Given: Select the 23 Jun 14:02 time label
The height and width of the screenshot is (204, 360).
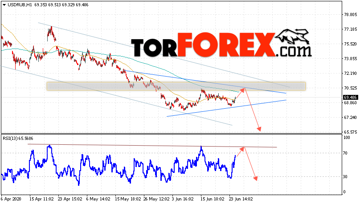Looking at the screenshot, I should (241, 199).
